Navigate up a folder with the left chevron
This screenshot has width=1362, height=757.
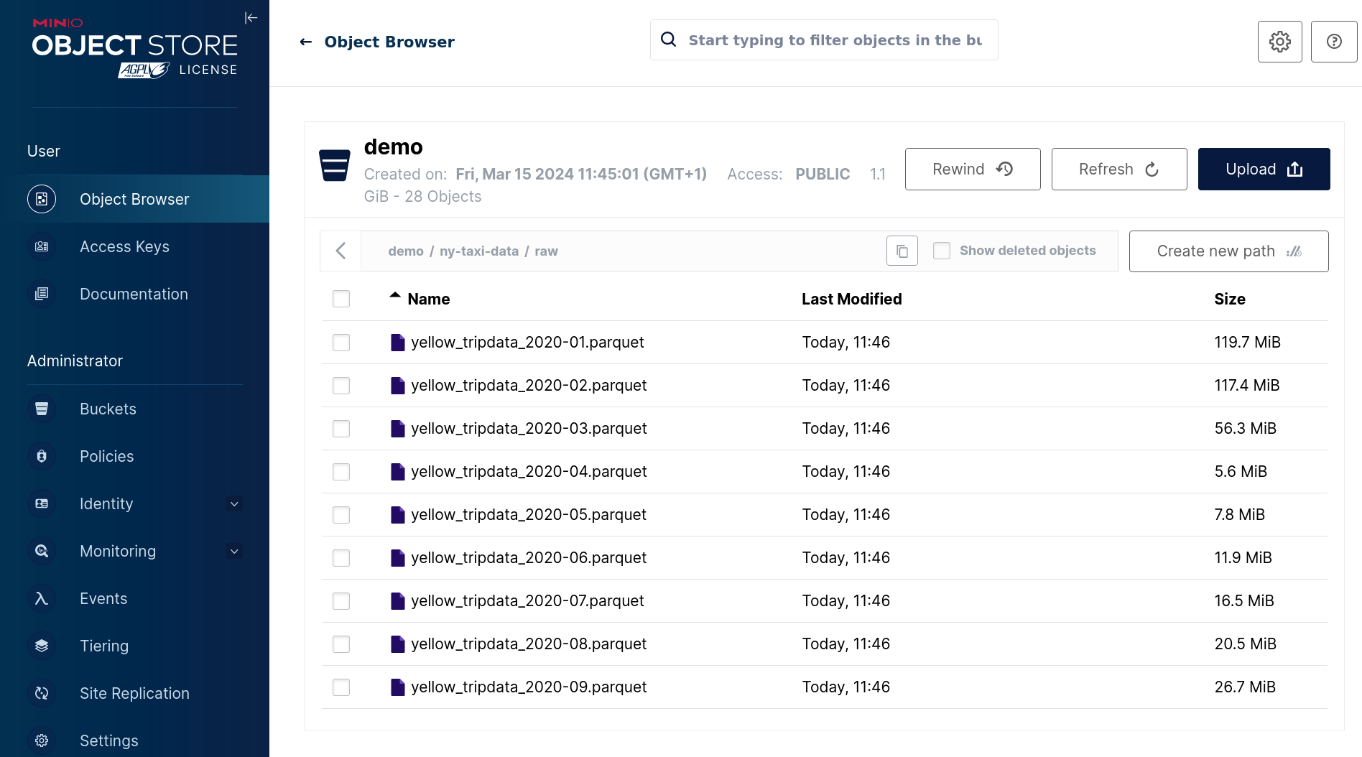[x=341, y=251]
